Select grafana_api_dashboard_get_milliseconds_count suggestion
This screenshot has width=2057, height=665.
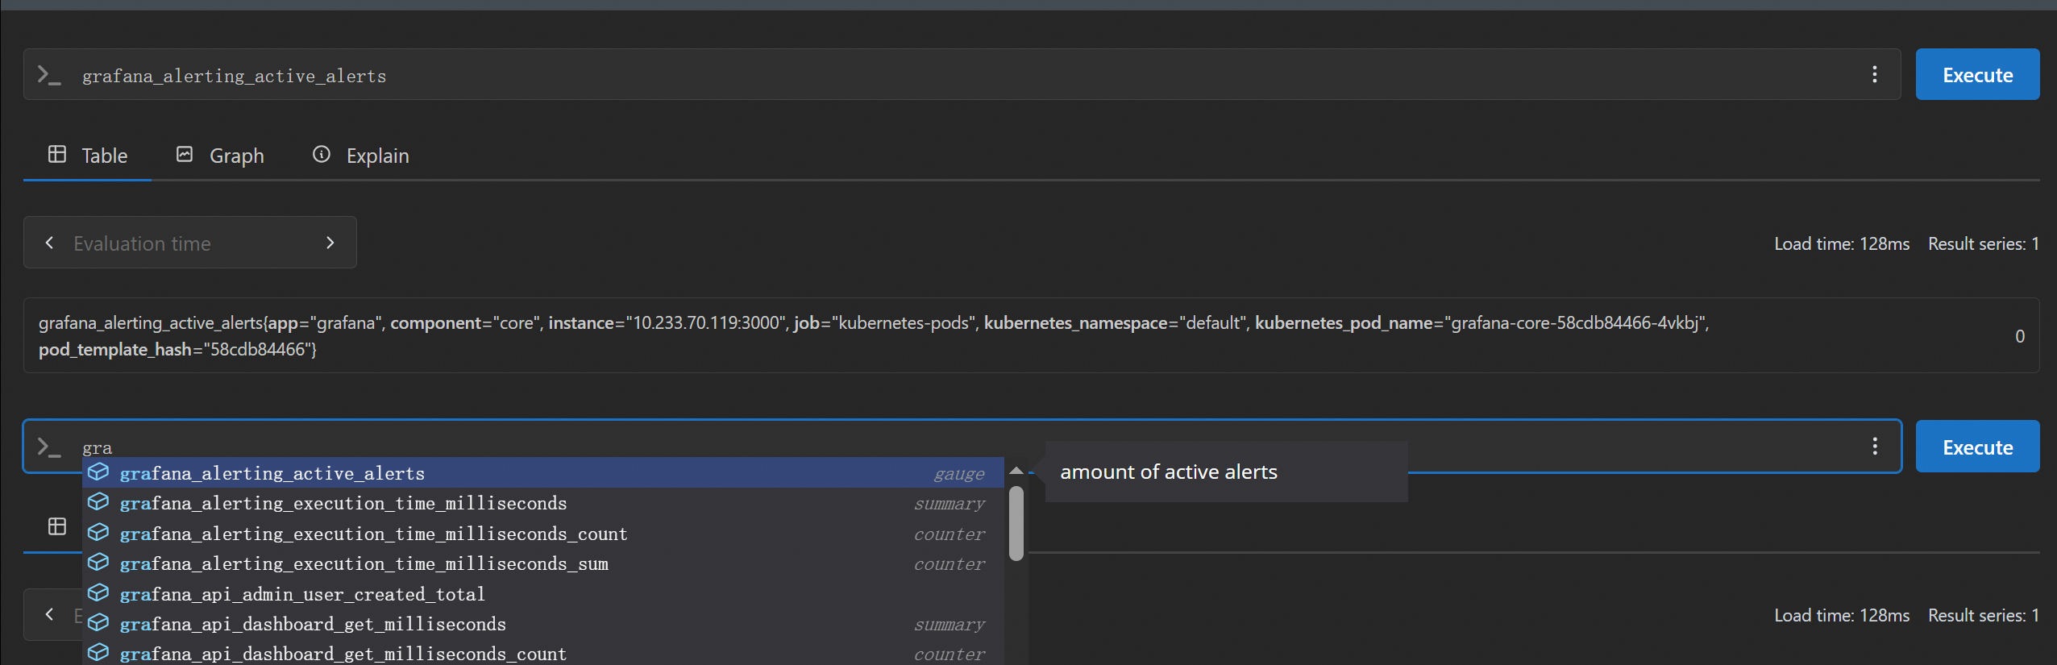543,654
